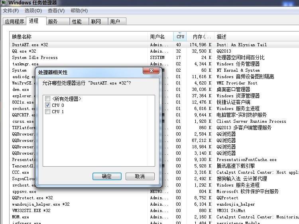Click description 桌面窗口管理器
Screen dimensions: 299x224
click(x=233, y=89)
